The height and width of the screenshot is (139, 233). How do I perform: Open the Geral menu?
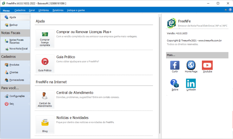point(32,10)
